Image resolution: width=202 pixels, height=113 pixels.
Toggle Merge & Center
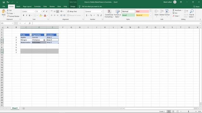coord(74,15)
